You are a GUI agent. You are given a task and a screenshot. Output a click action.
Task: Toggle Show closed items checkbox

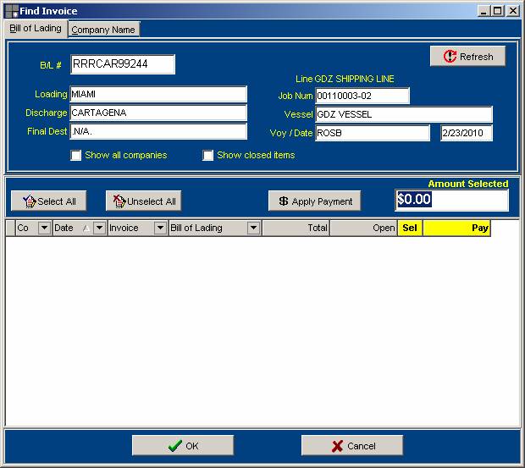208,156
